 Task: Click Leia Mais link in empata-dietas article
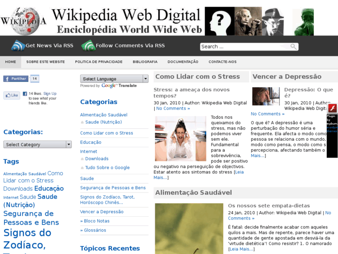(x=241, y=249)
